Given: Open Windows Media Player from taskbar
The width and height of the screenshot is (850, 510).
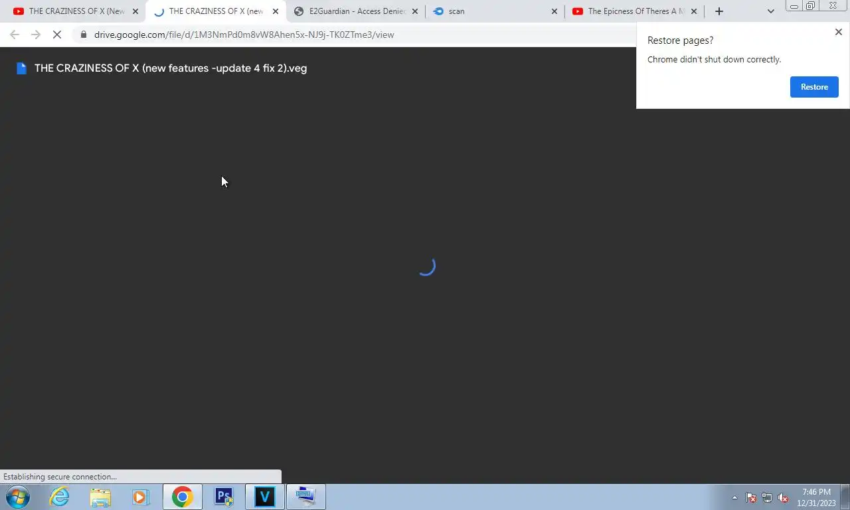Looking at the screenshot, I should click(140, 497).
